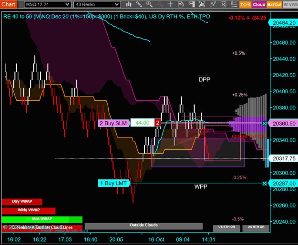The height and width of the screenshot is (245, 298).
Task: Click the 16 Oct date label
Action: pos(156,239)
